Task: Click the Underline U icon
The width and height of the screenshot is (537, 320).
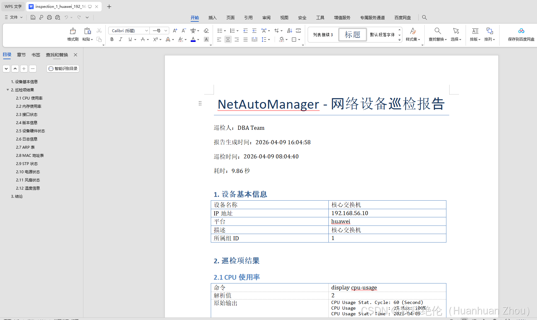Action: point(130,39)
